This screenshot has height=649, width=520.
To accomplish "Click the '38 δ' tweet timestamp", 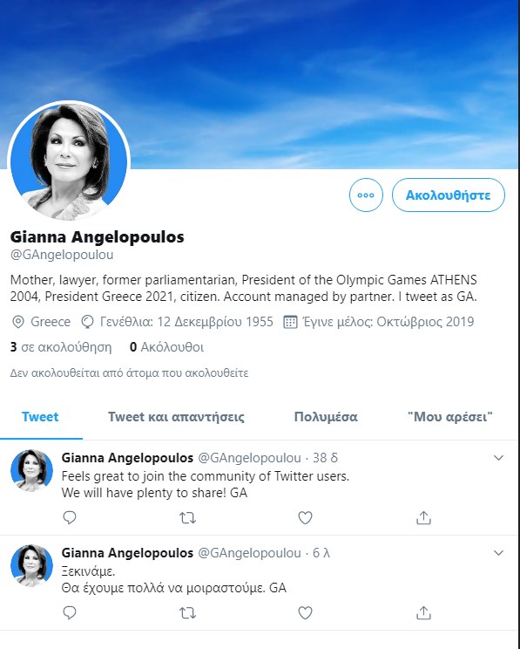I will tap(325, 458).
